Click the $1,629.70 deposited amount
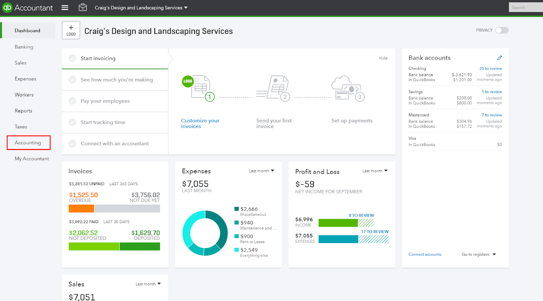The image size is (543, 301). (146, 233)
